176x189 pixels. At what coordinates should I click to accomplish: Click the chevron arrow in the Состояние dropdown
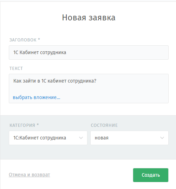(x=162, y=138)
